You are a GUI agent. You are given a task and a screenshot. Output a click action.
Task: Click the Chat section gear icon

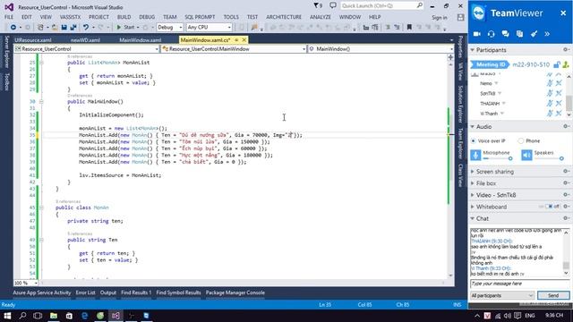(x=566, y=218)
